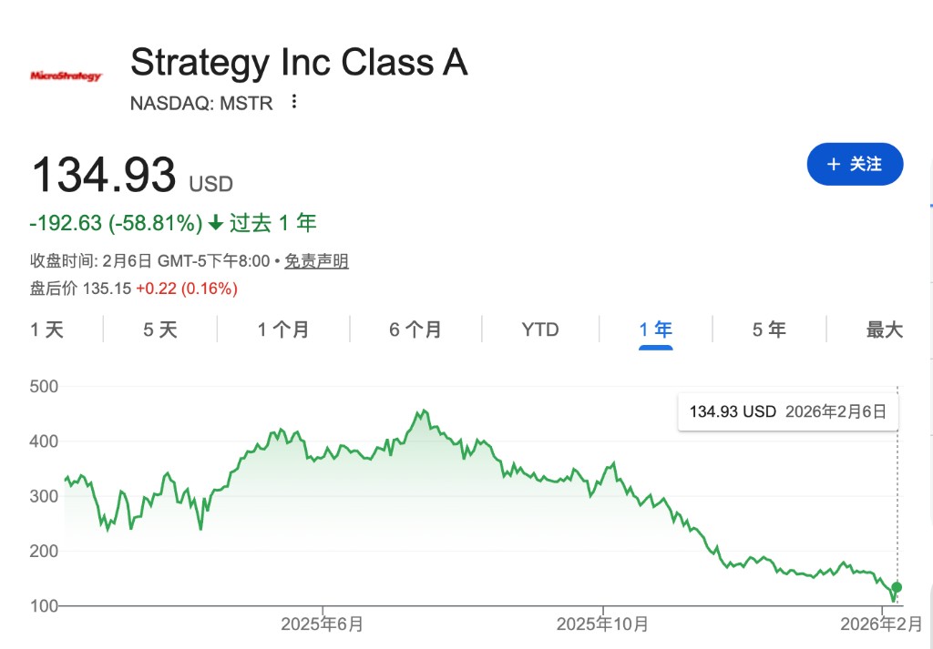Click the MicroStrategy company logo
This screenshot has width=933, height=649.
click(66, 76)
